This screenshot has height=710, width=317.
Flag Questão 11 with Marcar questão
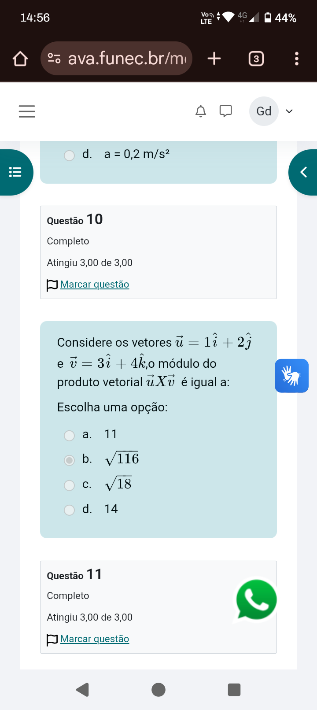pos(94,639)
